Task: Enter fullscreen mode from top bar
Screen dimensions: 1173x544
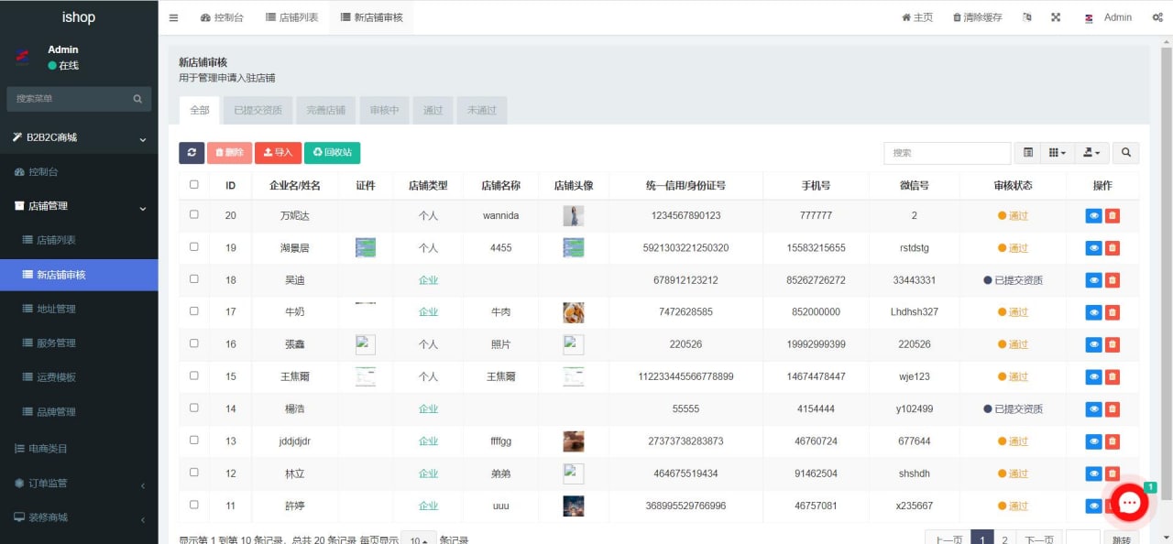Action: pyautogui.click(x=1056, y=17)
